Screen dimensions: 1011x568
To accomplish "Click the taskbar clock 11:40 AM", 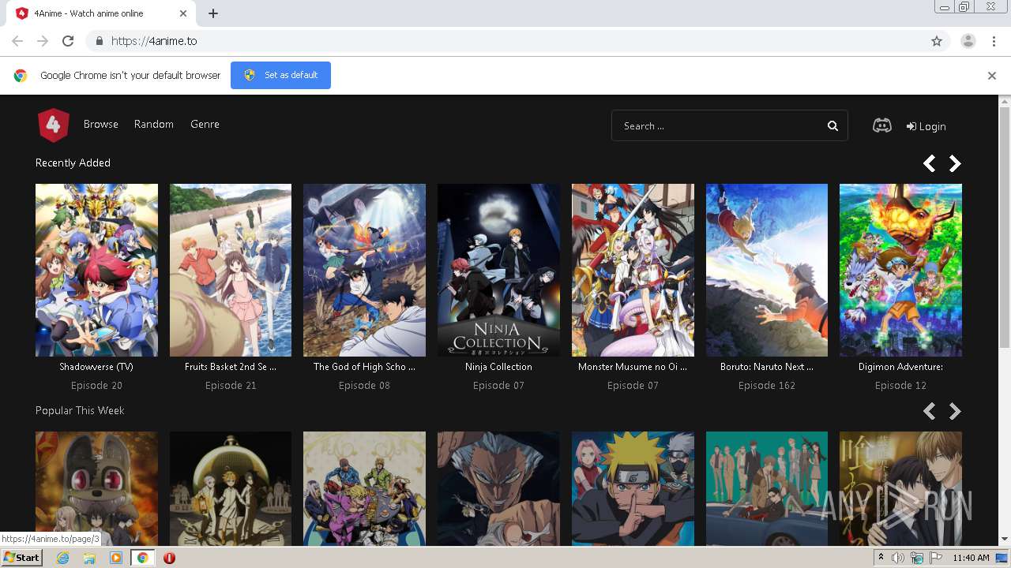I will pos(971,558).
